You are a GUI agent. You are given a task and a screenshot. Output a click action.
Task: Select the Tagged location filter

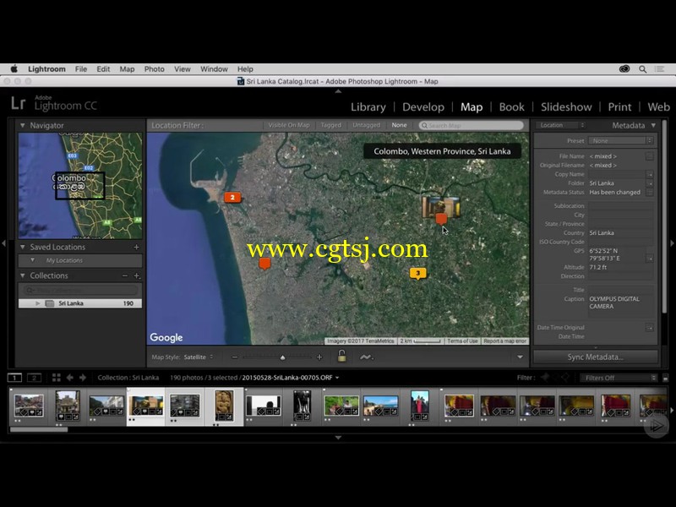pyautogui.click(x=330, y=125)
